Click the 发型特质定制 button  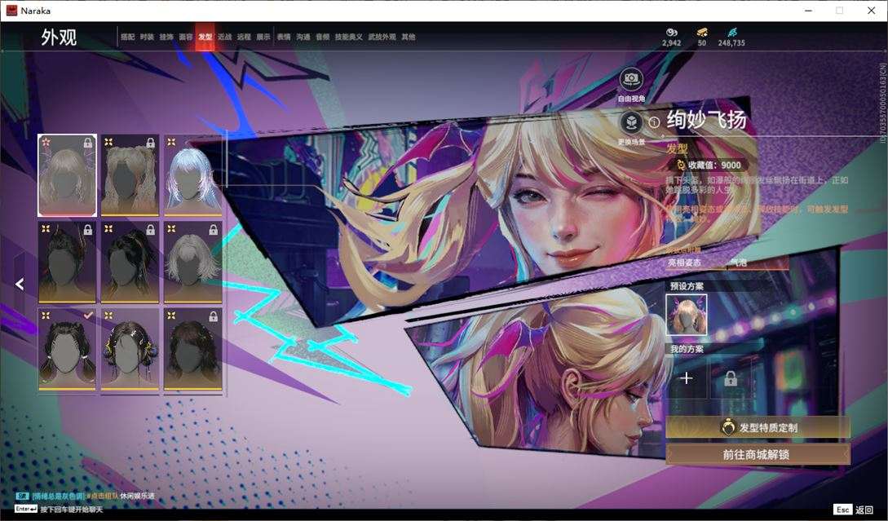[x=758, y=427]
